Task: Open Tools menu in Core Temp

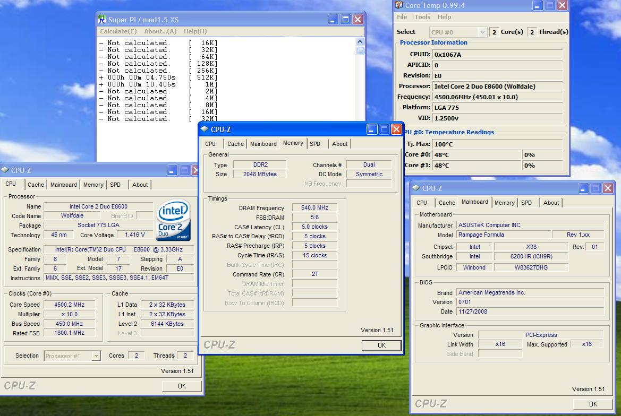Action: point(422,17)
